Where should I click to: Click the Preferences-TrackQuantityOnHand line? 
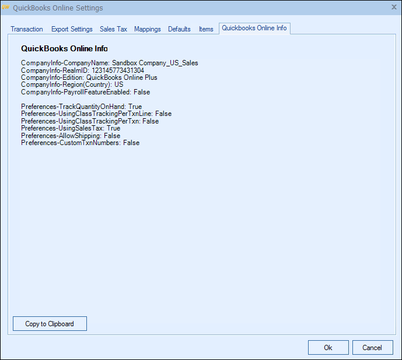point(81,107)
